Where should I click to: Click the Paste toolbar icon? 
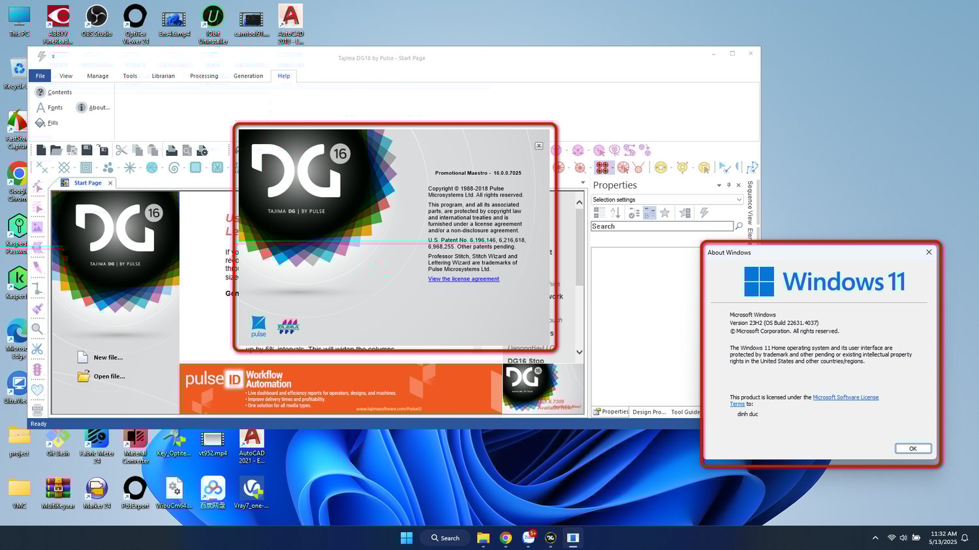(x=153, y=151)
